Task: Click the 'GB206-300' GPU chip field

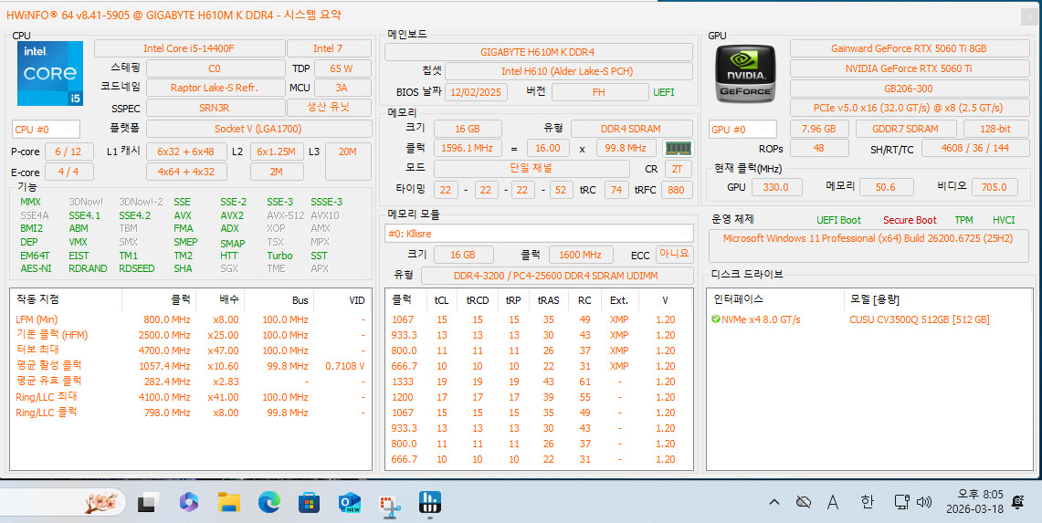Action: (x=909, y=88)
